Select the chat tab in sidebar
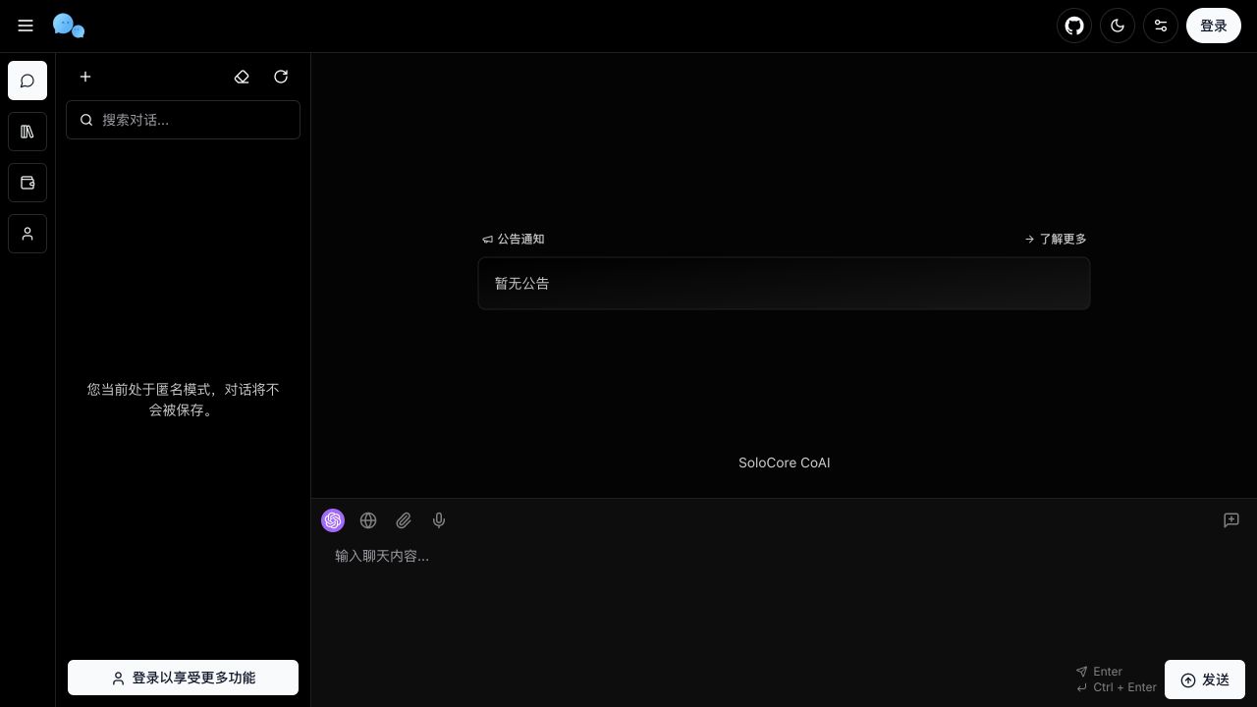The image size is (1257, 707). [27, 81]
